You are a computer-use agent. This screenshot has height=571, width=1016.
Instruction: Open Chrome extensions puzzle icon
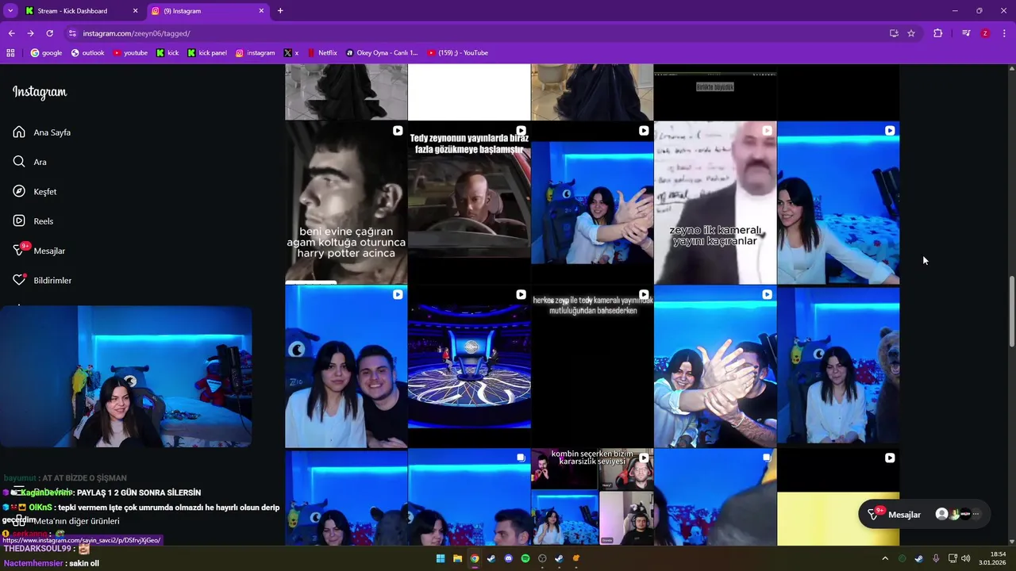coord(937,33)
